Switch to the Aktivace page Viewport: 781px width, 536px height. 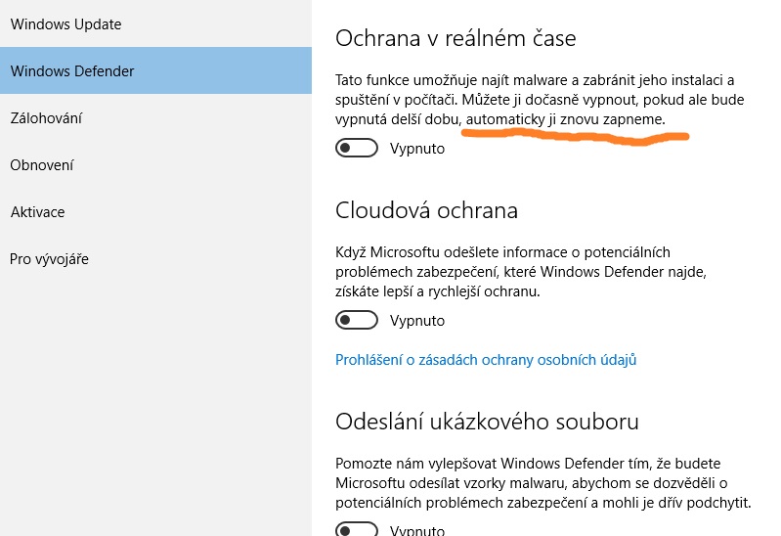[x=37, y=211]
